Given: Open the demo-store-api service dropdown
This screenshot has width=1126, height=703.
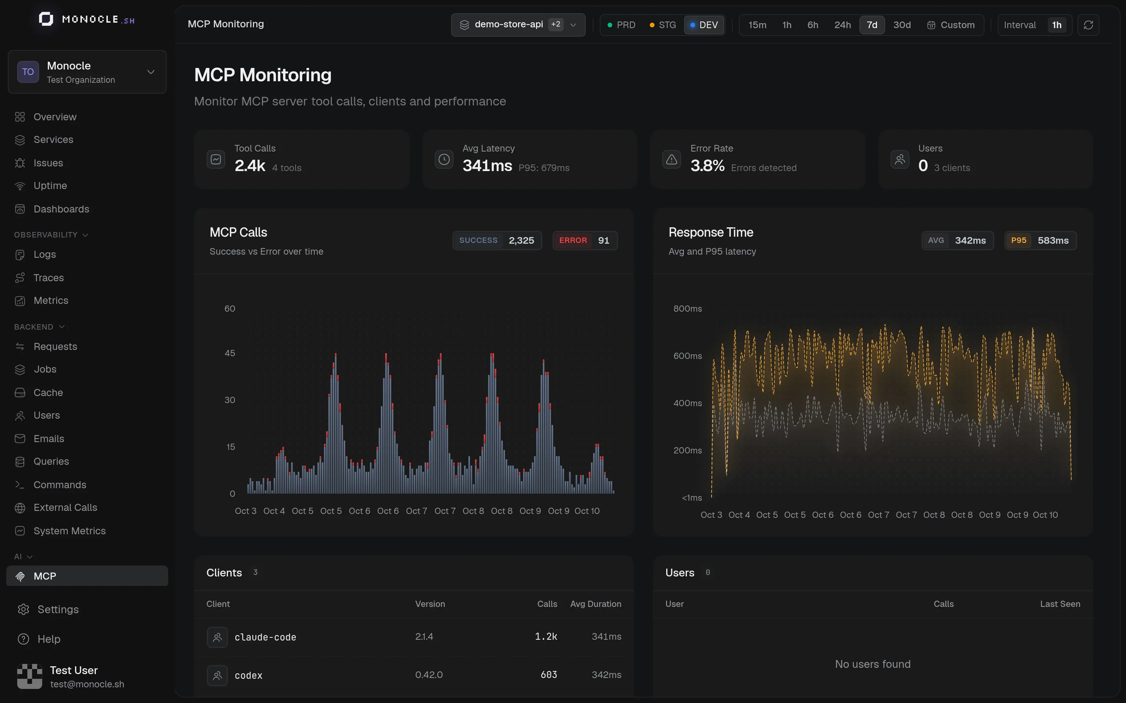Looking at the screenshot, I should [518, 25].
